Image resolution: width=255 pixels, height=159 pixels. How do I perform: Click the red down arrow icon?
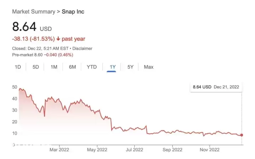(58, 39)
